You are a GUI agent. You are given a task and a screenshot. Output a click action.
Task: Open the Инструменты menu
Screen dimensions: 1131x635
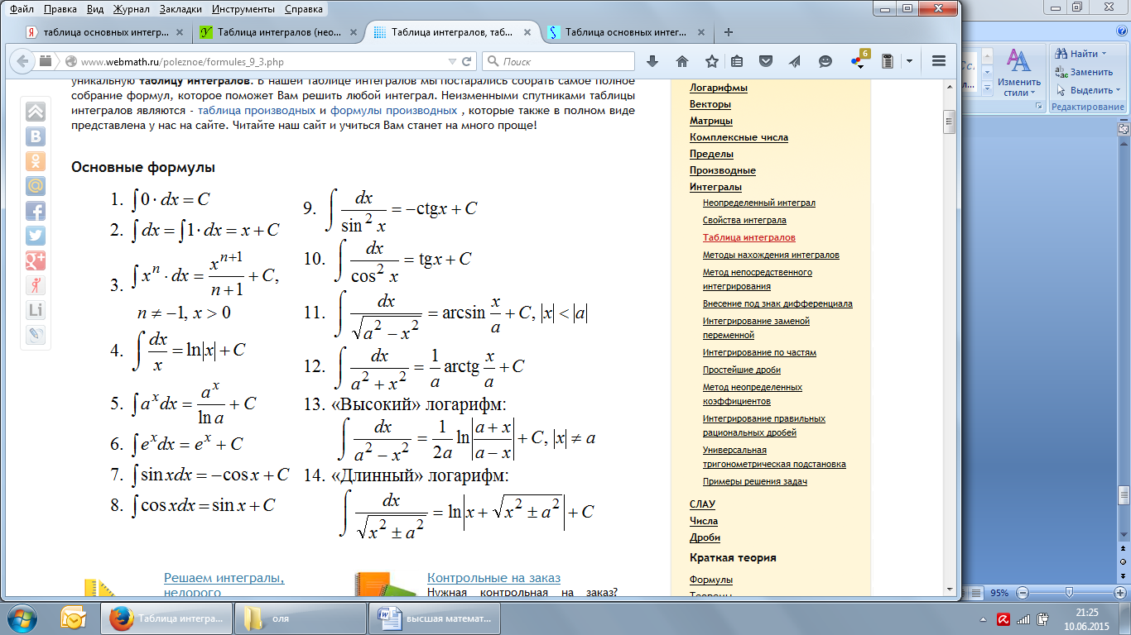click(x=244, y=10)
